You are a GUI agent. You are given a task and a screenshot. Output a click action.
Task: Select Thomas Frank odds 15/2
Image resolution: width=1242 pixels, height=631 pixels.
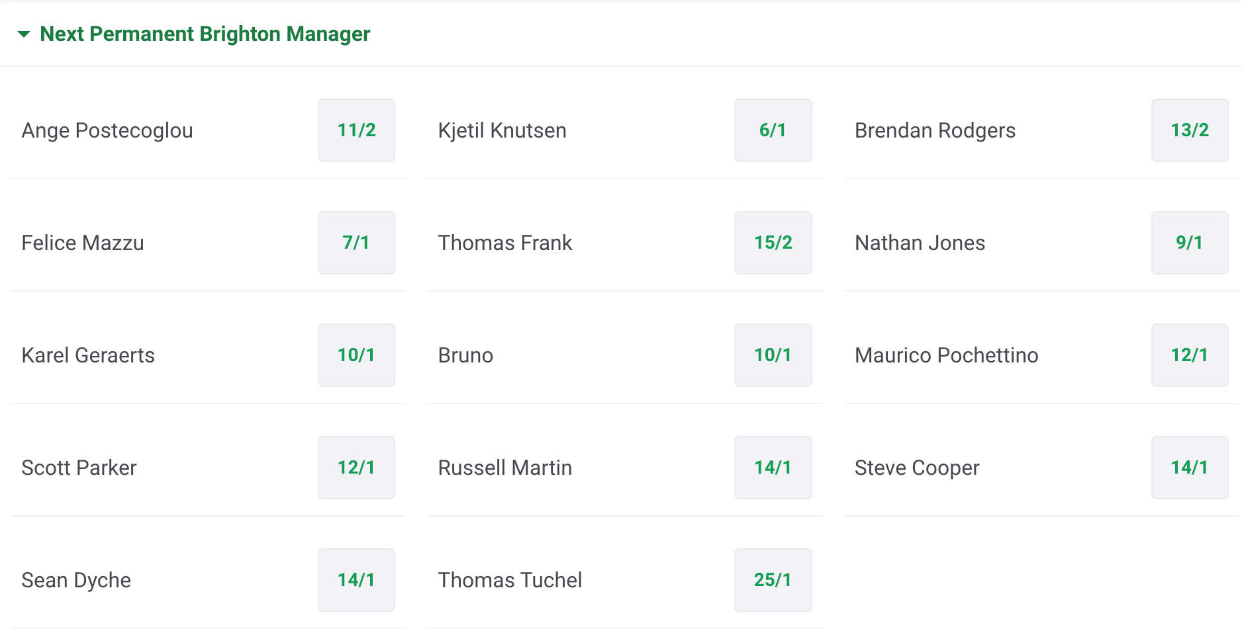click(x=773, y=243)
